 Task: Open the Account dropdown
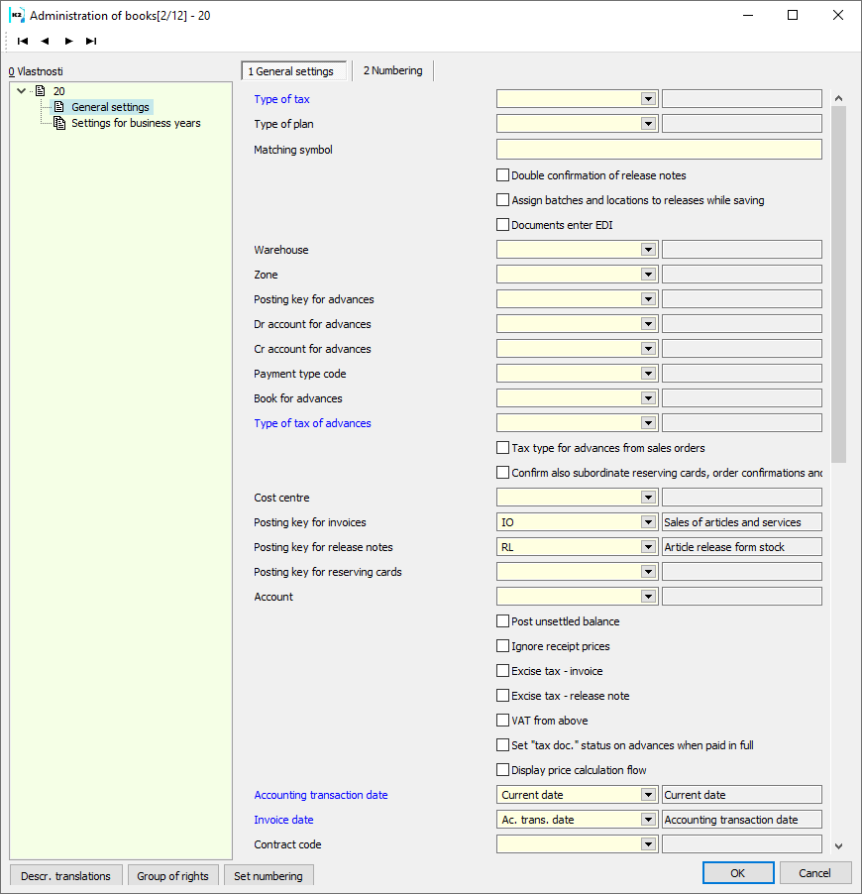648,597
